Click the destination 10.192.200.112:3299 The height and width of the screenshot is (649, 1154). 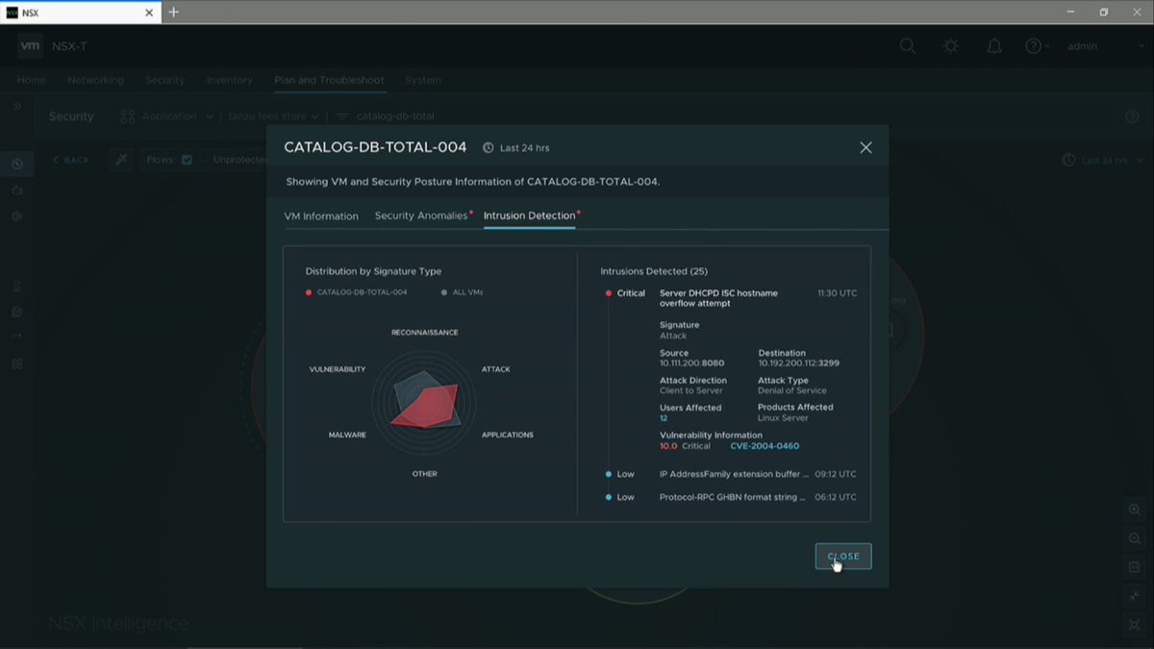tap(798, 363)
